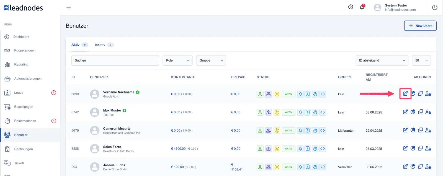443x176 pixels.
Task: Toggle the hamburger sidebar menu
Action: click(68, 7)
